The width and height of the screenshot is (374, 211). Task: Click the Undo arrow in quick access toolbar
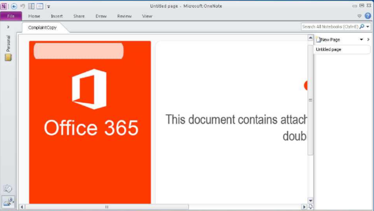tap(23, 6)
